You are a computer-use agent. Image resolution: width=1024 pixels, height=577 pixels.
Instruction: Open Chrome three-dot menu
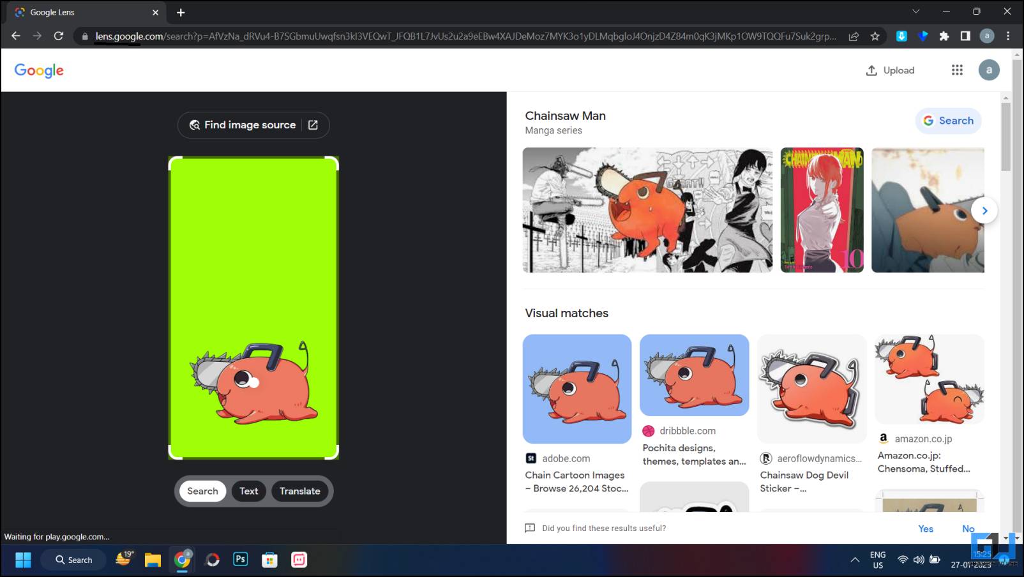pos(1009,36)
